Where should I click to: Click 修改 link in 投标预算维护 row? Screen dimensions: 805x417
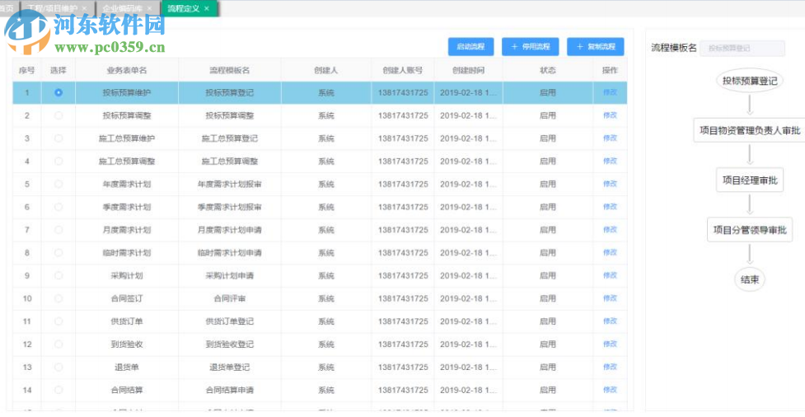pos(610,92)
